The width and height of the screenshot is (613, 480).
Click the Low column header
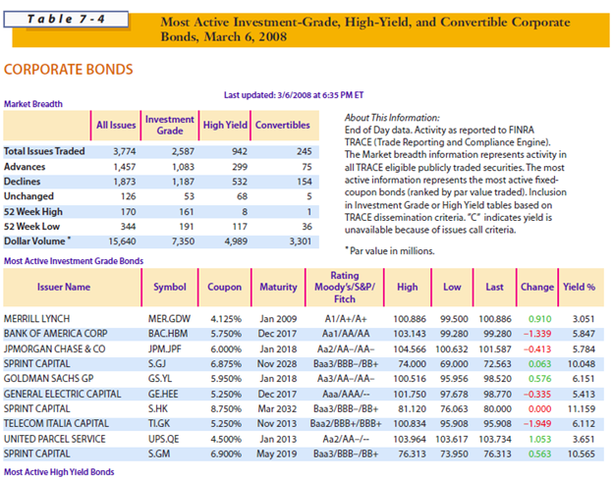(x=452, y=287)
